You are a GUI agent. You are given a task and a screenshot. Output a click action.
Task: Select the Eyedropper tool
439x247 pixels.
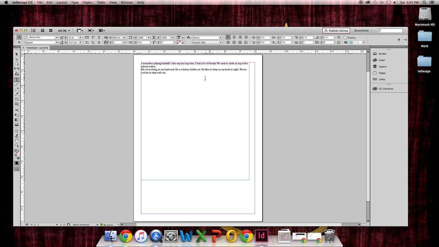tap(16, 136)
